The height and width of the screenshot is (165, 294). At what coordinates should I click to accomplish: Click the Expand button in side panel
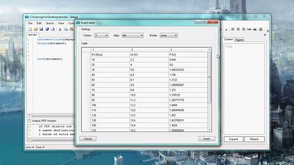pos(233,139)
